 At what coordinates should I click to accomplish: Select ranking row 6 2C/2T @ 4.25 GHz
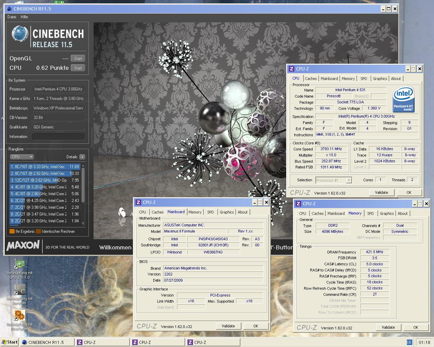45,201
